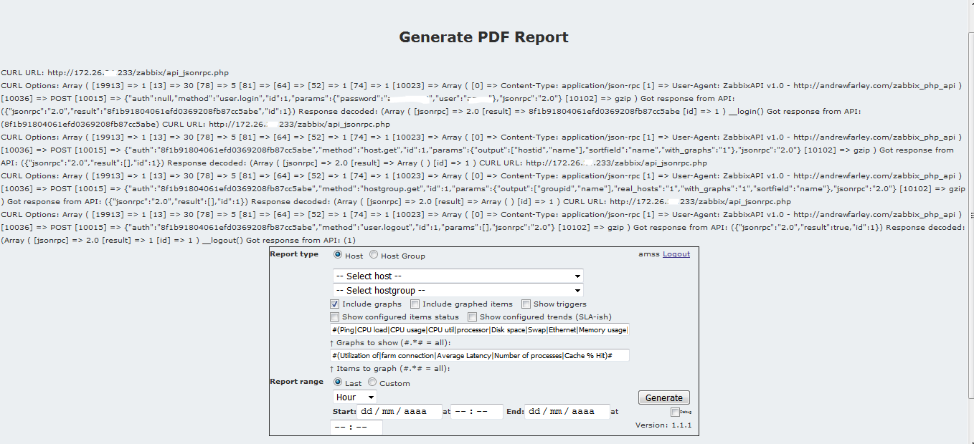The height and width of the screenshot is (444, 974).
Task: Click the Logout link
Action: click(676, 254)
